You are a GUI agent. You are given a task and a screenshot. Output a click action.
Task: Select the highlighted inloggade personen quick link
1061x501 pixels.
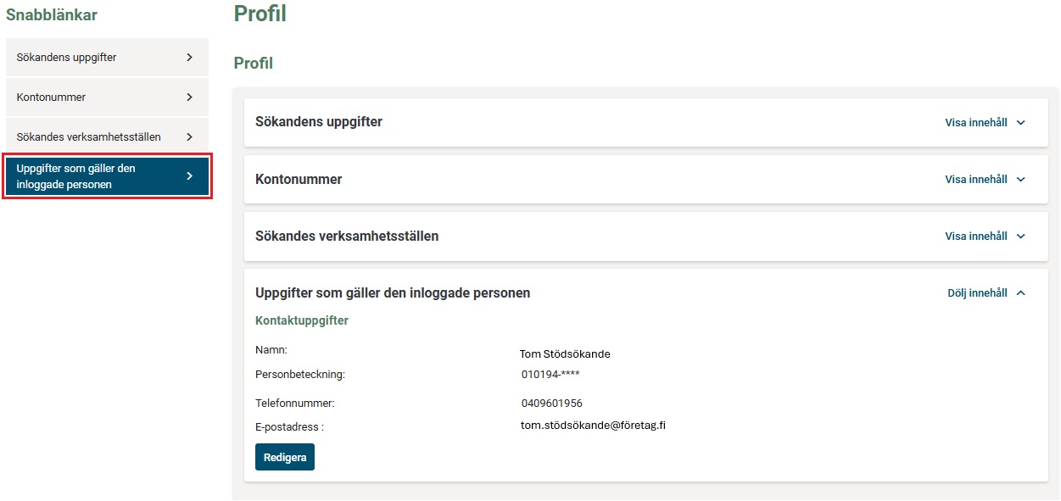[76, 176]
